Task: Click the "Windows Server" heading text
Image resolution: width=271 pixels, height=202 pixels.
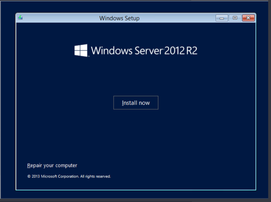Action: (127, 51)
